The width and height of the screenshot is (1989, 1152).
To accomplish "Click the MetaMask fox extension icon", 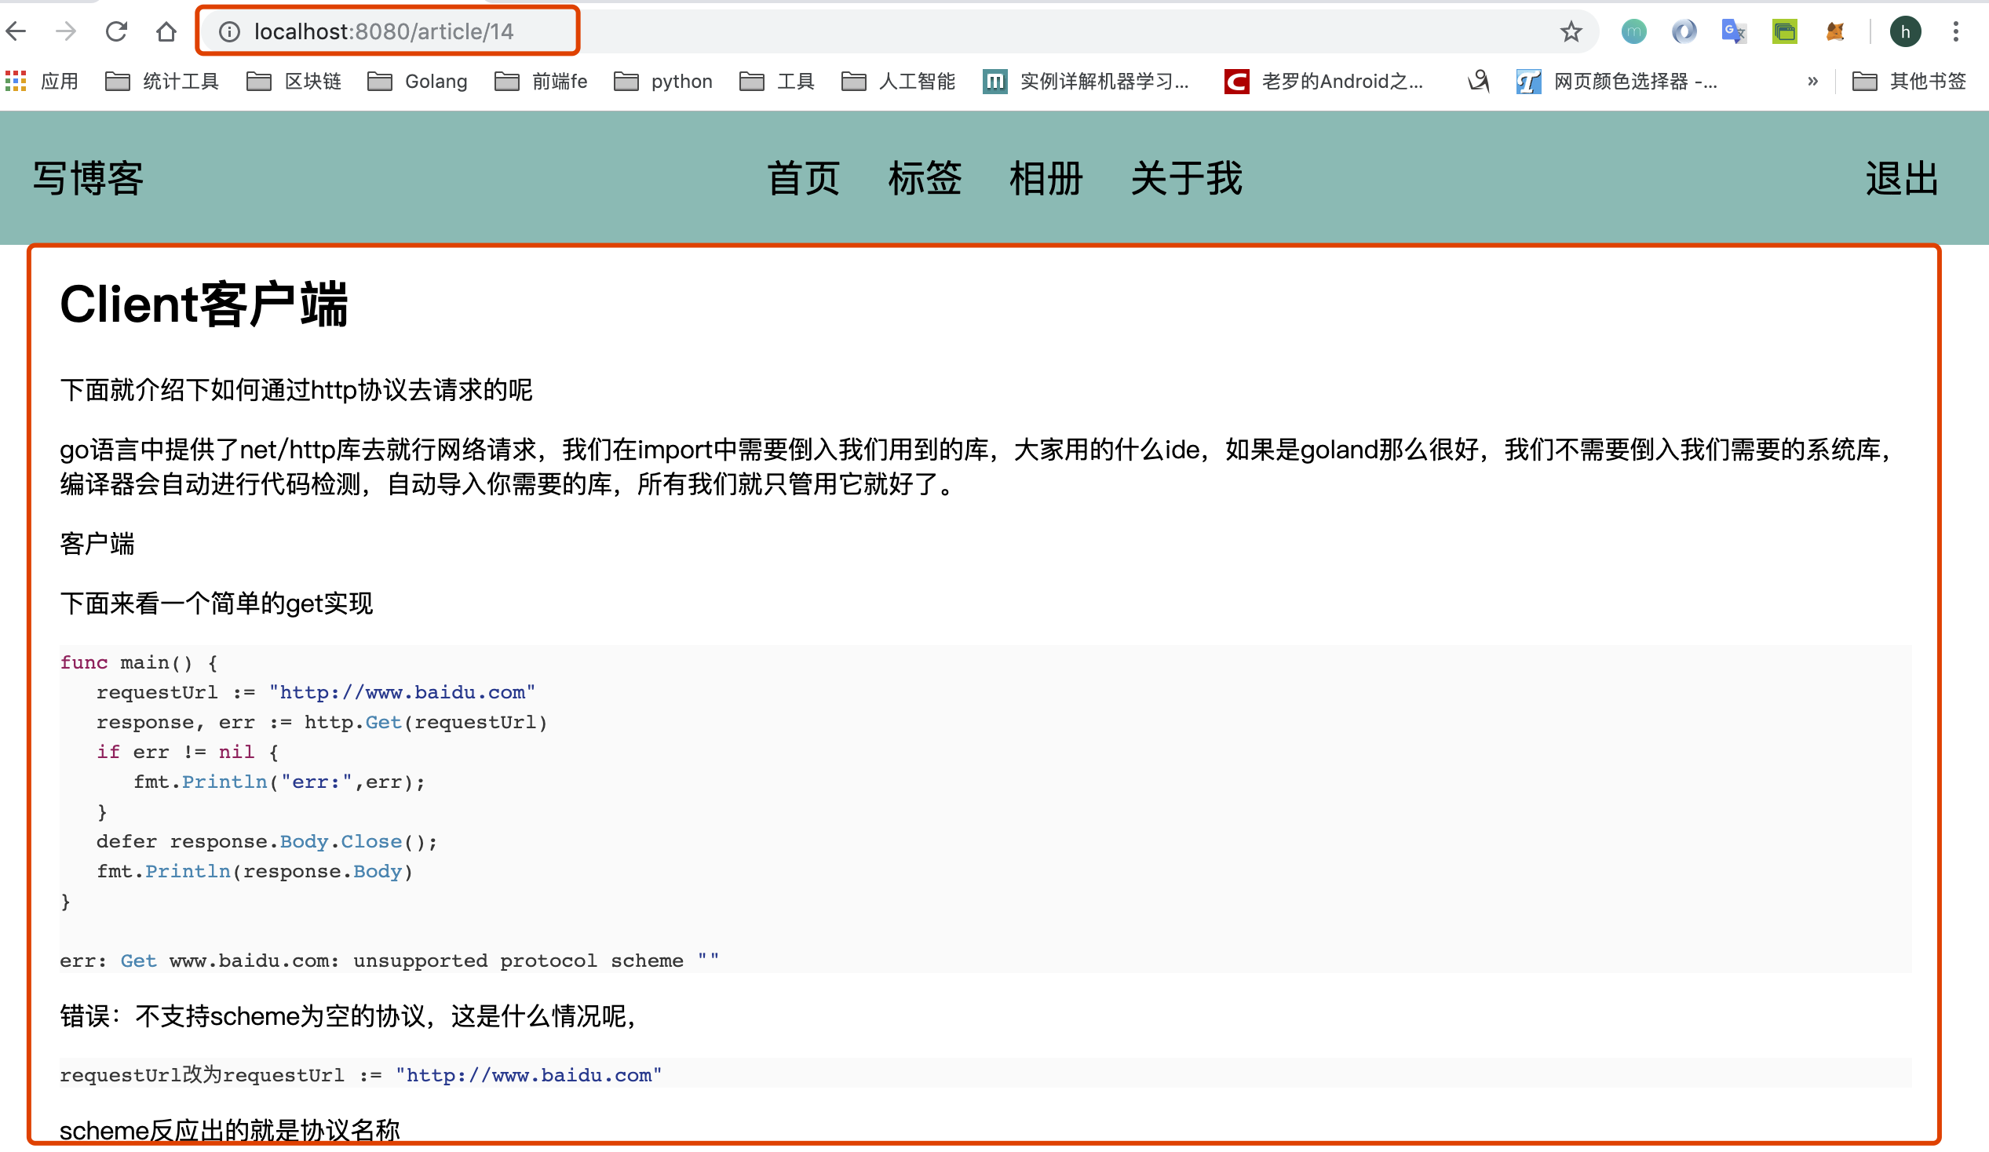I will (x=1835, y=31).
